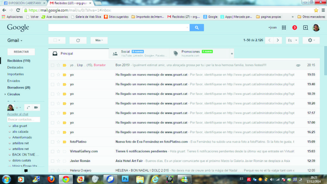
Task: Star the 19:55 gruart.cat message
Action: click(58, 75)
